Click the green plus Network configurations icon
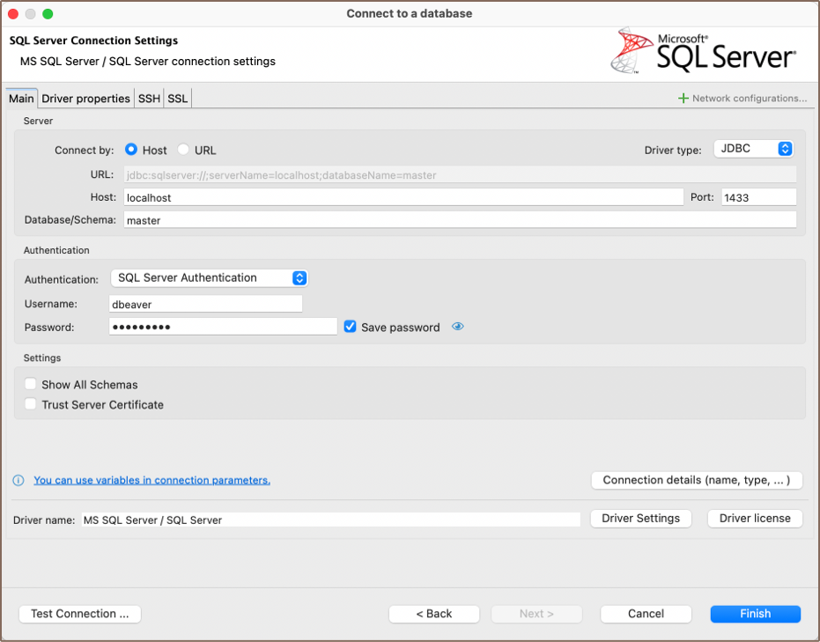Viewport: 820px width, 642px height. tap(683, 99)
